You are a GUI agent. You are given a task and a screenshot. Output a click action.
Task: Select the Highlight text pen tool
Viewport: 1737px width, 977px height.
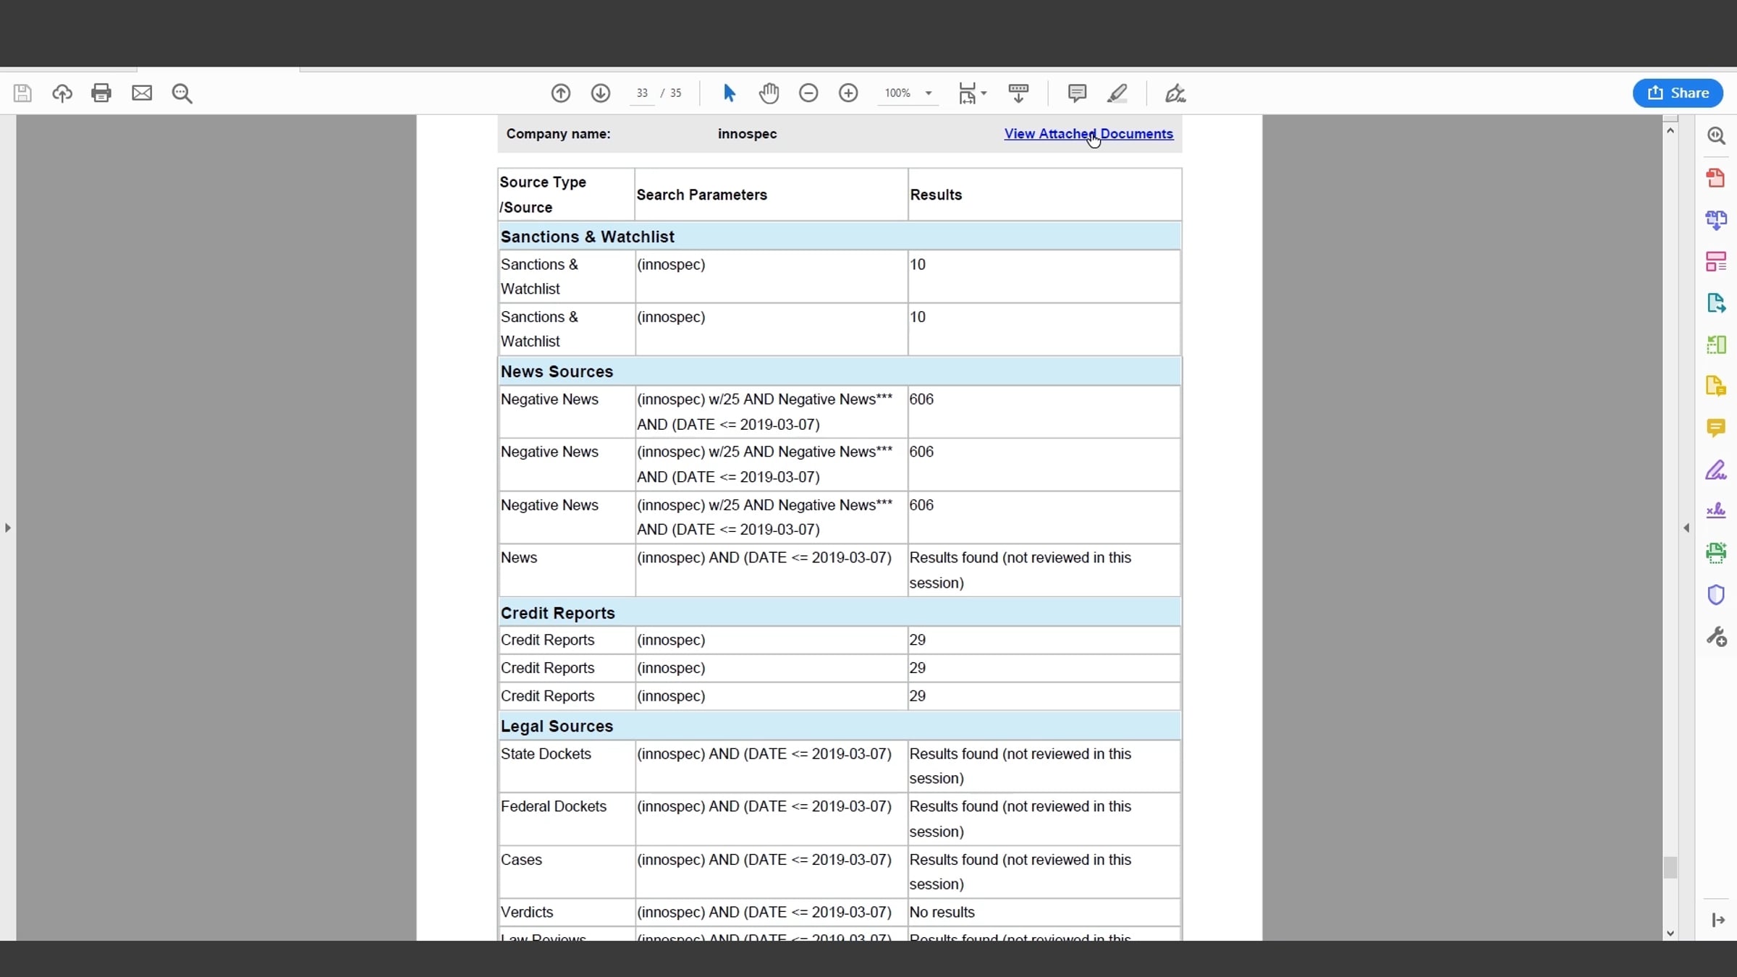coord(1117,93)
